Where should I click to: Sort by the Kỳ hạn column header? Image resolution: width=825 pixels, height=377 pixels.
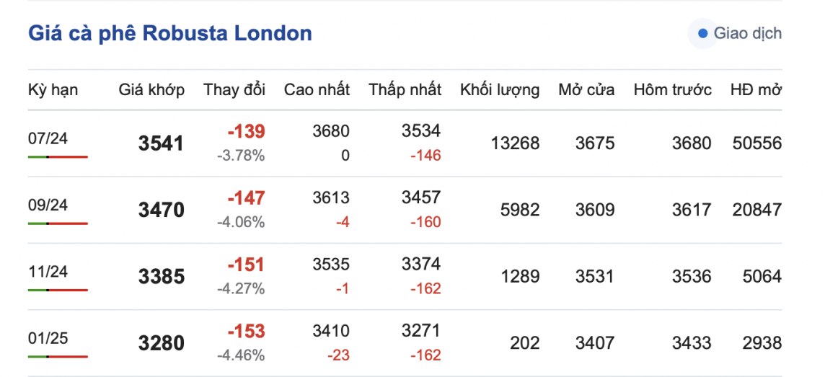[53, 90]
